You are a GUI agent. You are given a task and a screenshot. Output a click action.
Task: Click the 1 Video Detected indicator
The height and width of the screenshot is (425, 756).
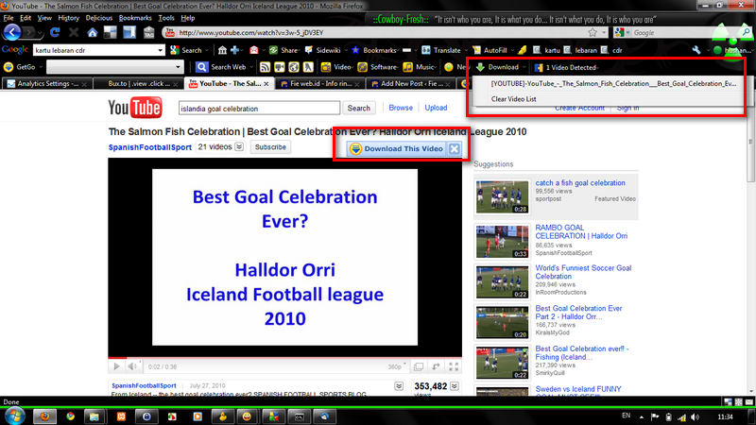pyautogui.click(x=565, y=67)
